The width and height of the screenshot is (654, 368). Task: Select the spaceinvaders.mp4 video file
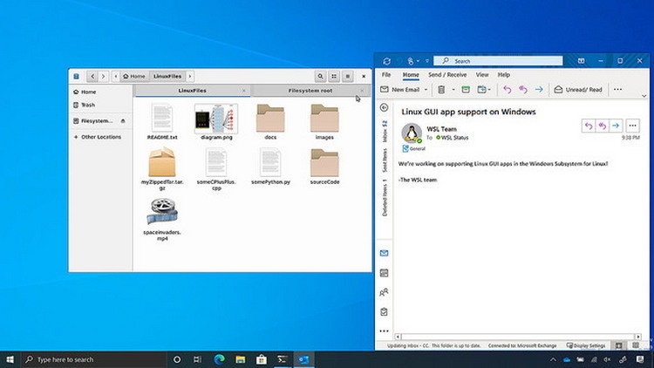pyautogui.click(x=162, y=219)
